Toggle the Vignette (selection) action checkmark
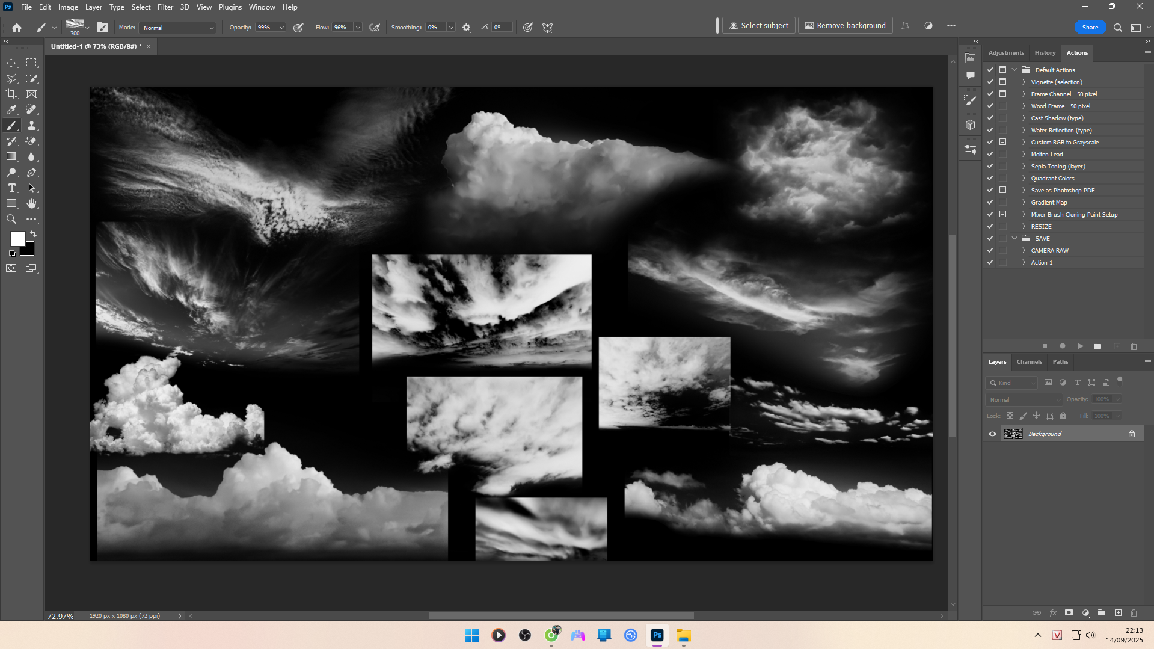The image size is (1154, 649). tap(990, 82)
